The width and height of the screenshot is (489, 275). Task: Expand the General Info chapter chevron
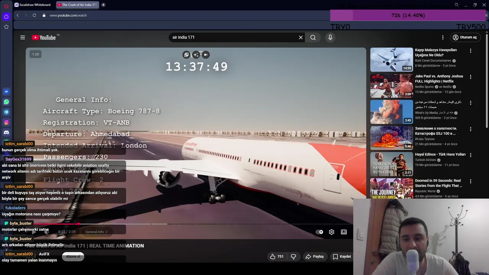point(107,232)
